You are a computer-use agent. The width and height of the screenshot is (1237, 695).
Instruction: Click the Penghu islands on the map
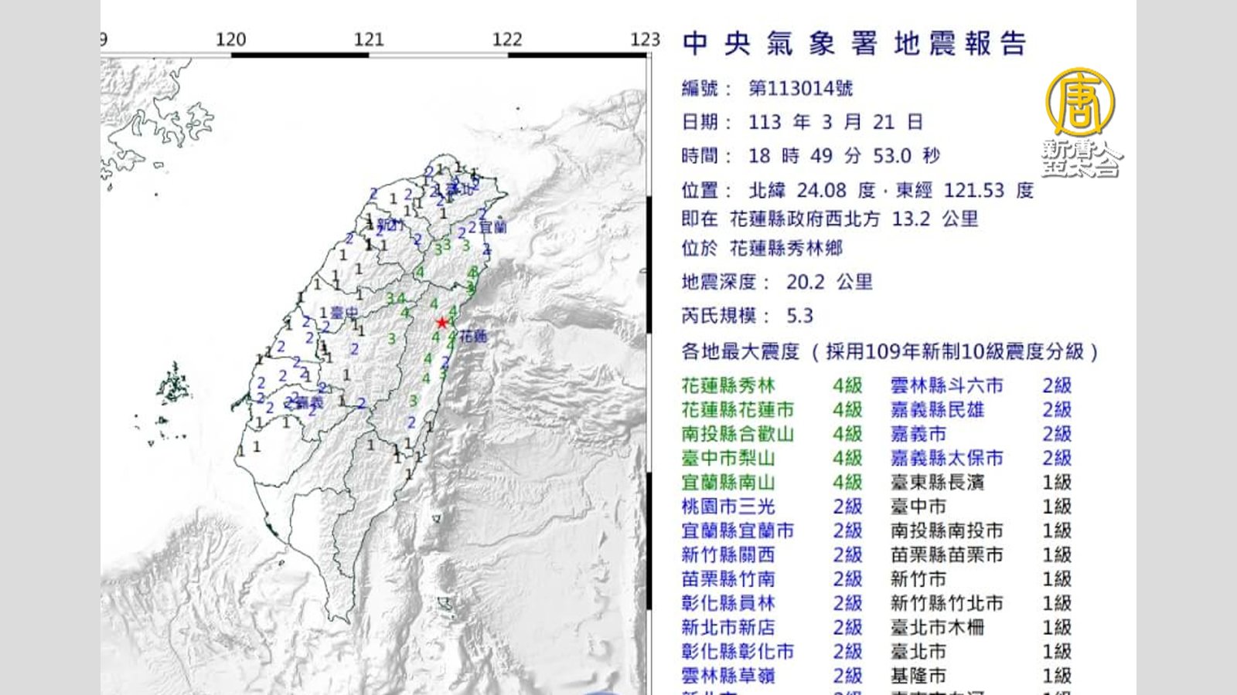tap(174, 384)
